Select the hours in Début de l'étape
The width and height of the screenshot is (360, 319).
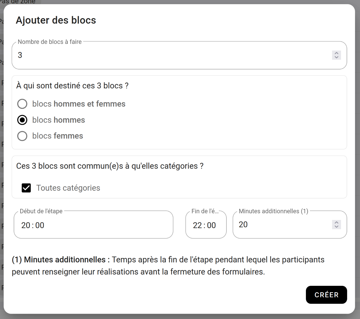(x=25, y=225)
